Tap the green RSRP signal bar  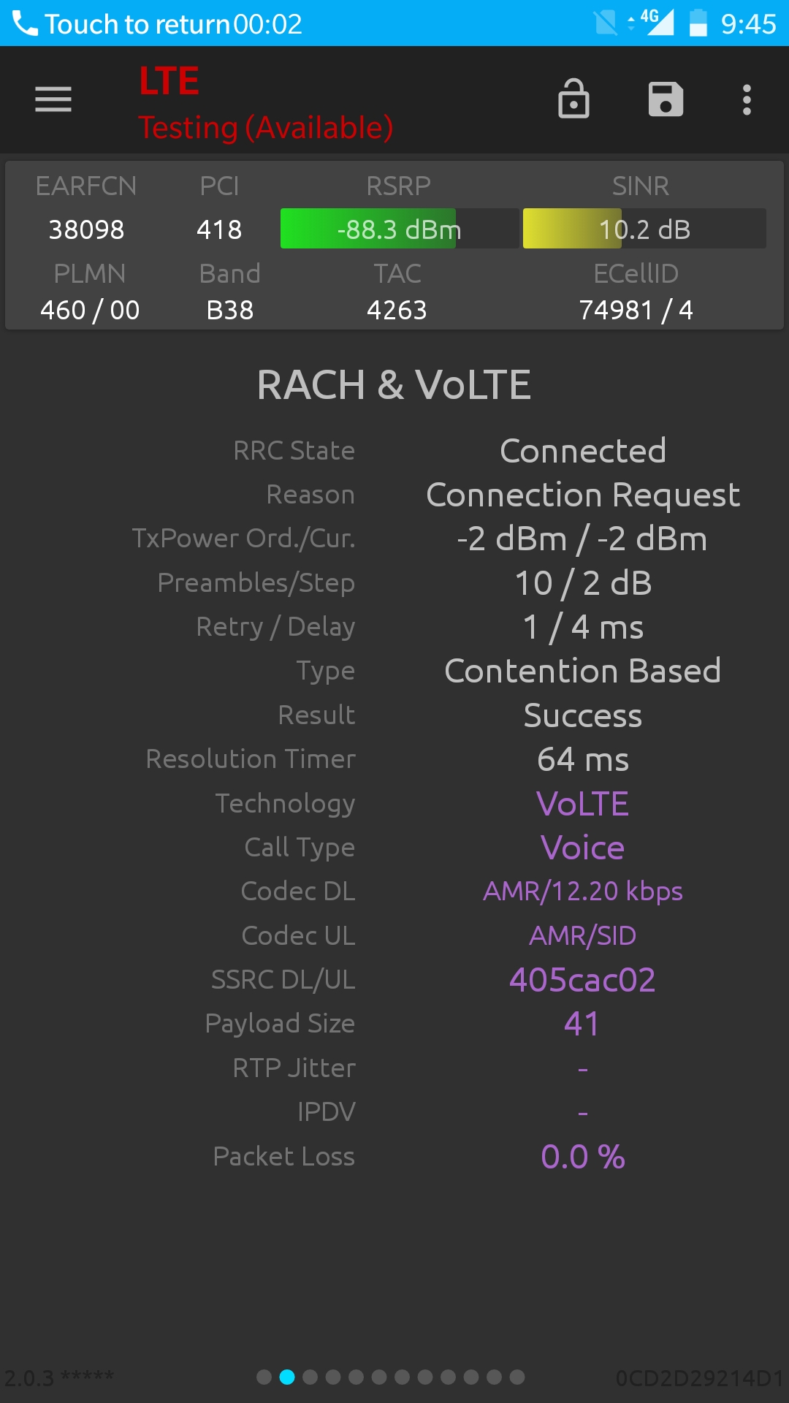(399, 229)
